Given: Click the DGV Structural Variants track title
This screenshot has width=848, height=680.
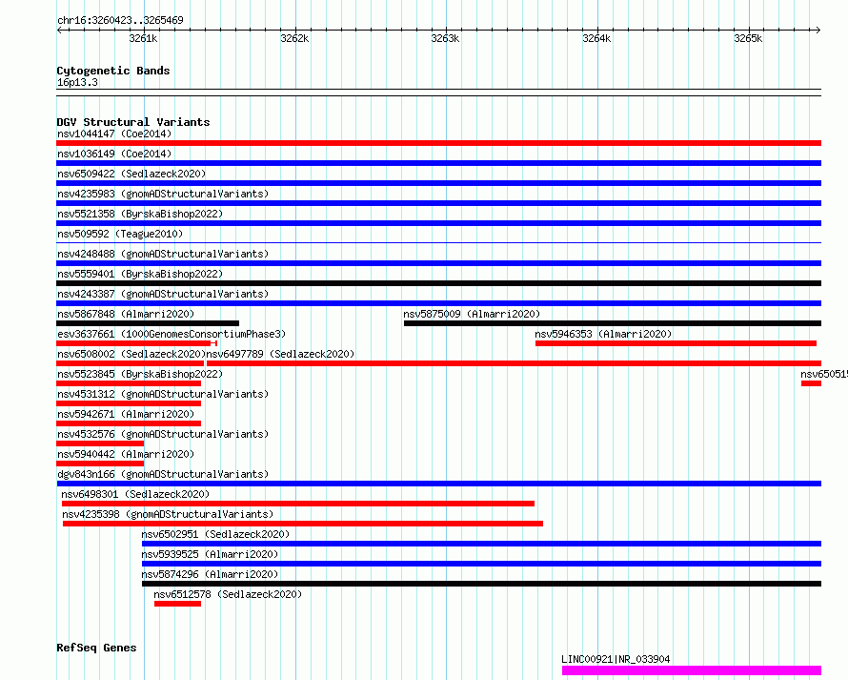Looking at the screenshot, I should (x=133, y=122).
